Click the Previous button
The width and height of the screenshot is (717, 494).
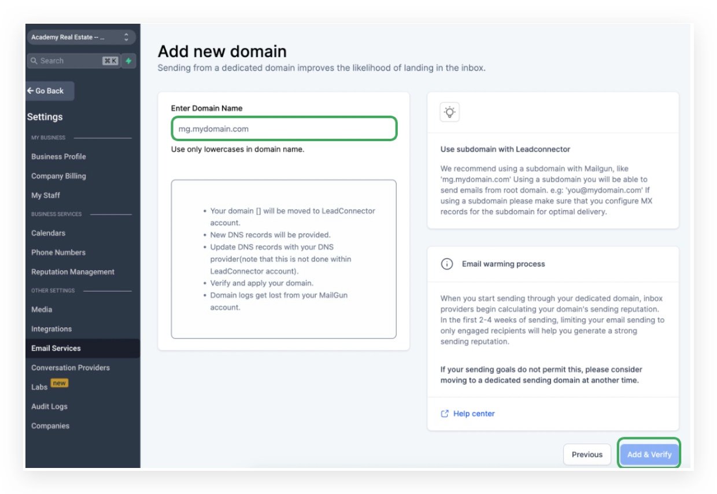coord(587,454)
